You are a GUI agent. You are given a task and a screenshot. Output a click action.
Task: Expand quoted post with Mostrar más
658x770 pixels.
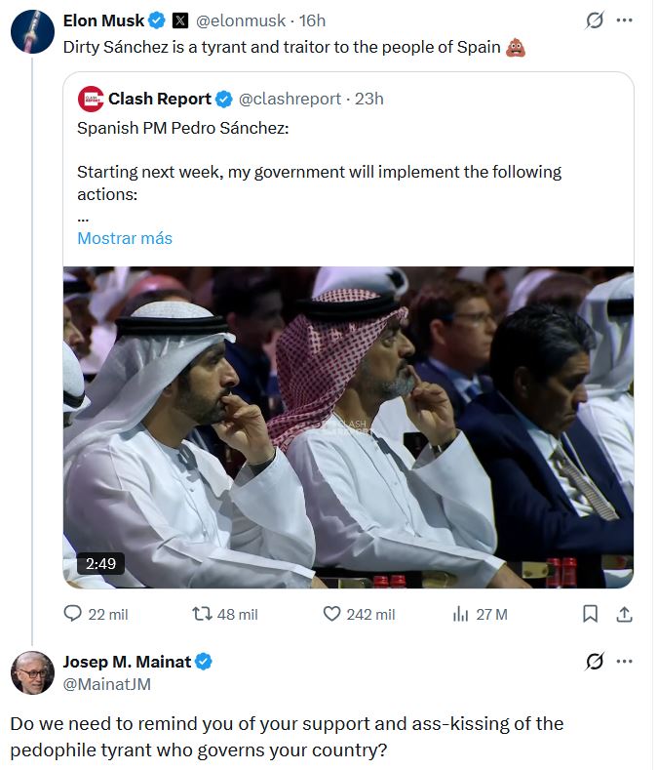(x=125, y=238)
